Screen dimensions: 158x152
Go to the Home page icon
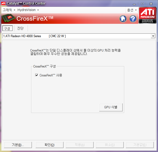(123, 19)
